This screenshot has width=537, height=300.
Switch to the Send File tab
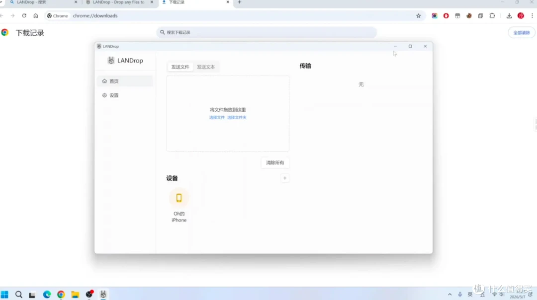click(x=180, y=67)
